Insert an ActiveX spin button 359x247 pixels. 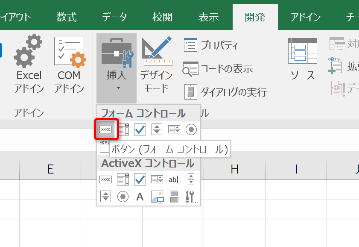point(105,197)
